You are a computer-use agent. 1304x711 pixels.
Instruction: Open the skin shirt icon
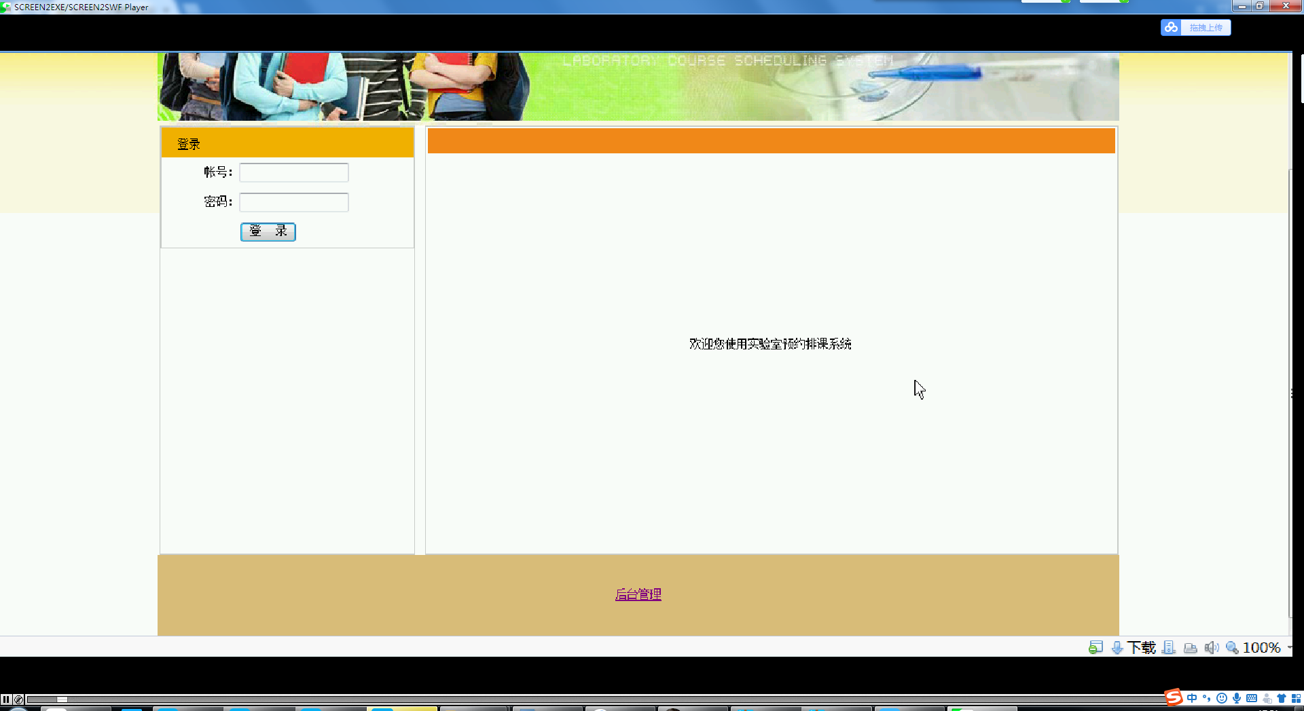tap(1282, 698)
